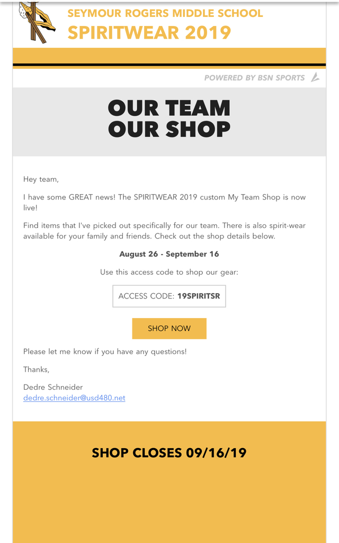Click the school mascot logo
The image size is (339, 543).
[x=37, y=21]
